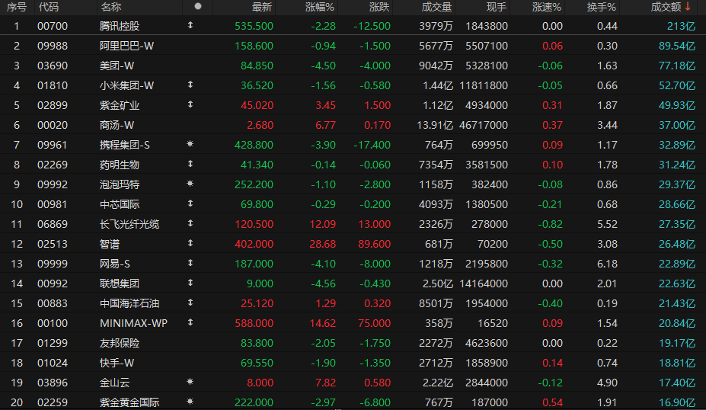Click the marker icon beside 中芯国际
Viewport: 706px width, 410px height.
click(x=190, y=203)
